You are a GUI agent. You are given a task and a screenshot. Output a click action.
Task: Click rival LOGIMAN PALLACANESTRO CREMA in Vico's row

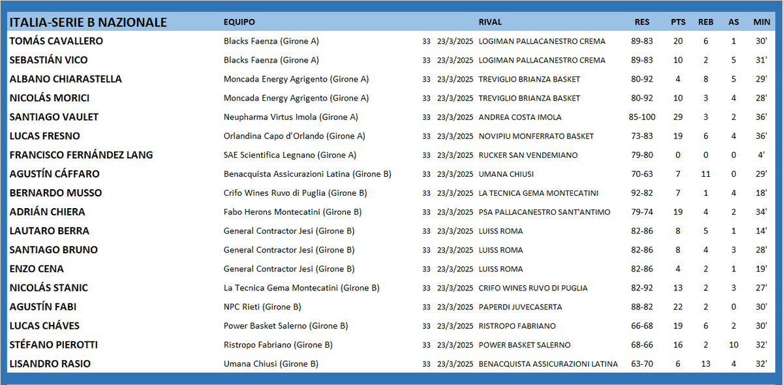pos(542,60)
